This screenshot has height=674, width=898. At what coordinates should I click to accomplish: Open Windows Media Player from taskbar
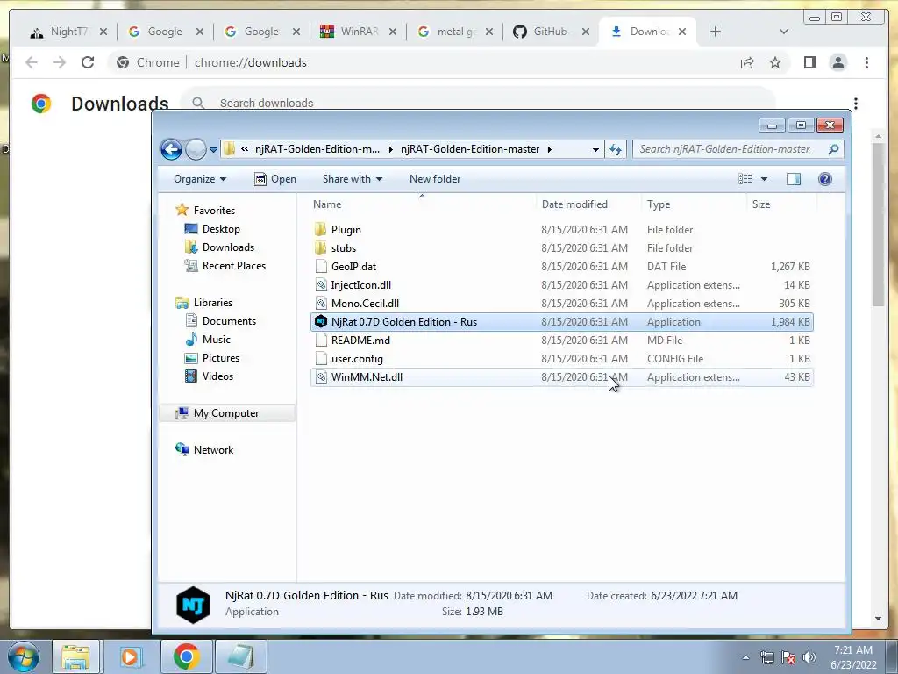point(131,656)
